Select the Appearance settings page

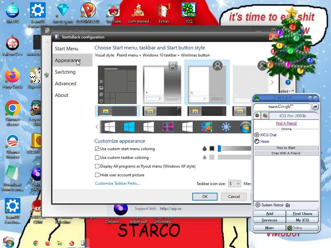(72, 60)
